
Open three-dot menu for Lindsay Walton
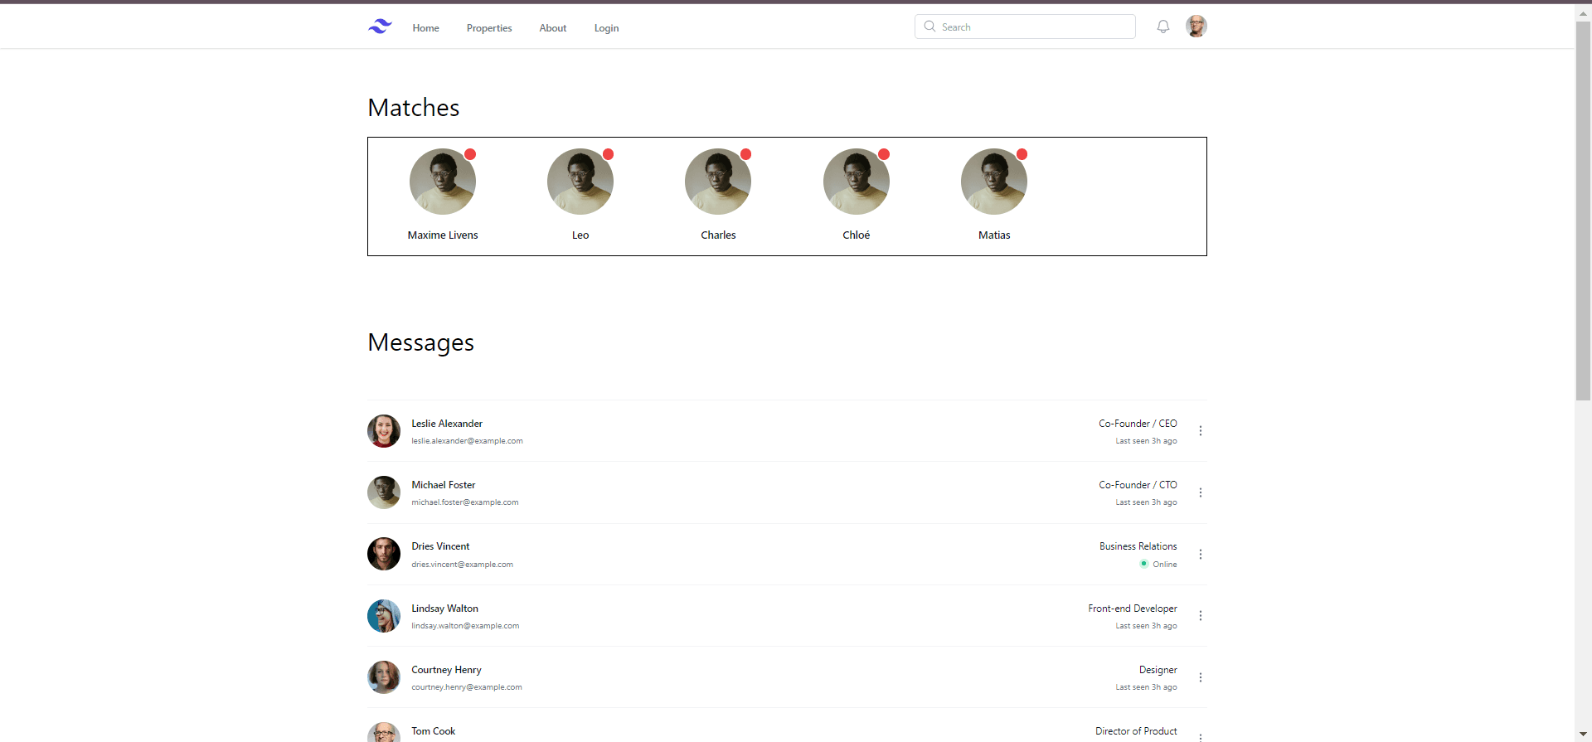1200,616
